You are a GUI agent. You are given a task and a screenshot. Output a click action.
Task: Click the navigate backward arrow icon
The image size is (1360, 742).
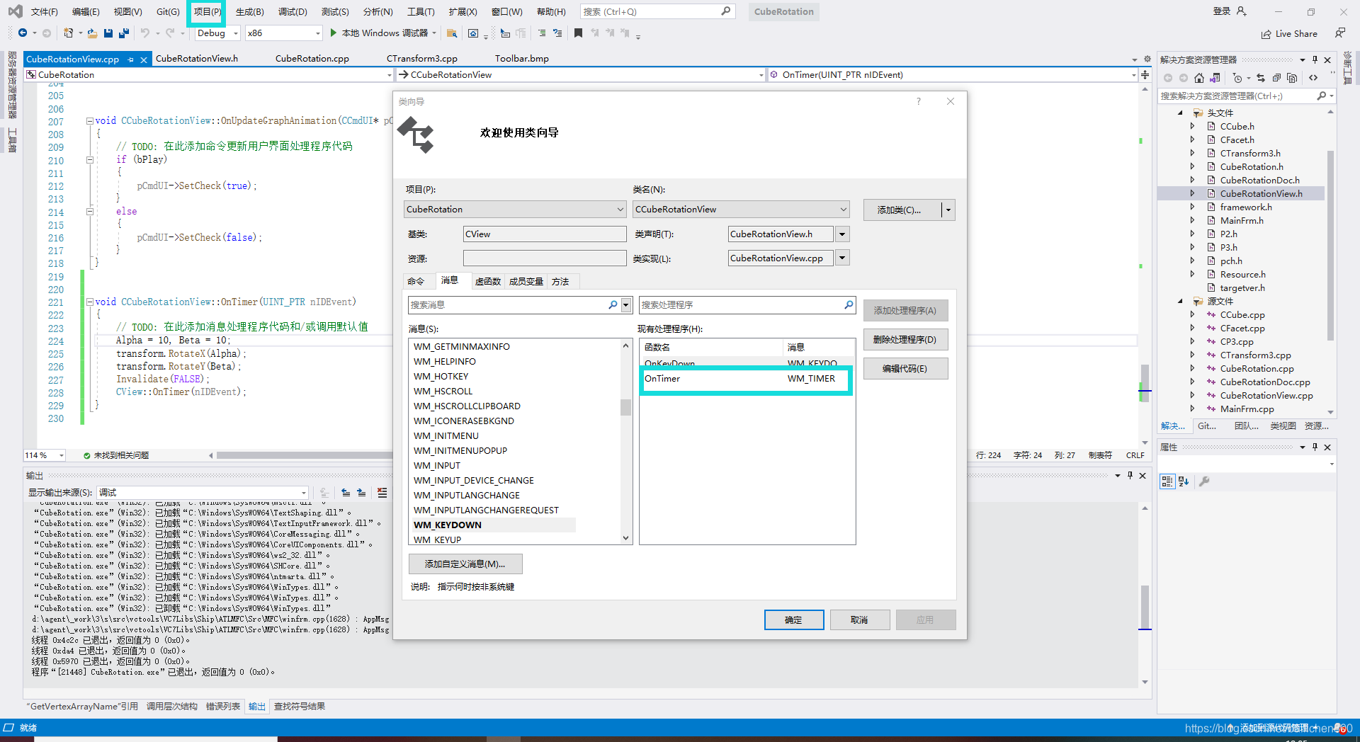click(x=23, y=33)
